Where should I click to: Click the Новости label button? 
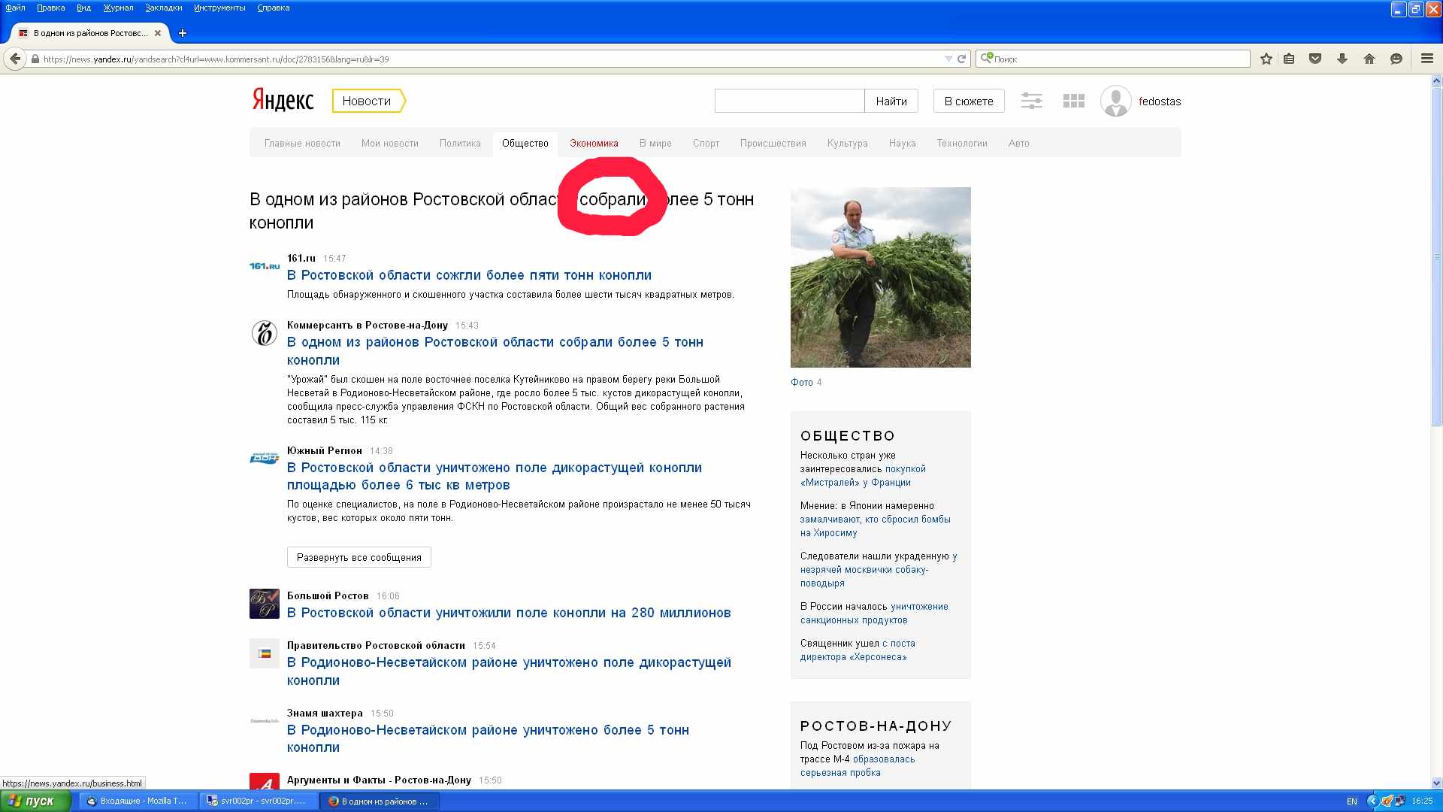point(367,101)
